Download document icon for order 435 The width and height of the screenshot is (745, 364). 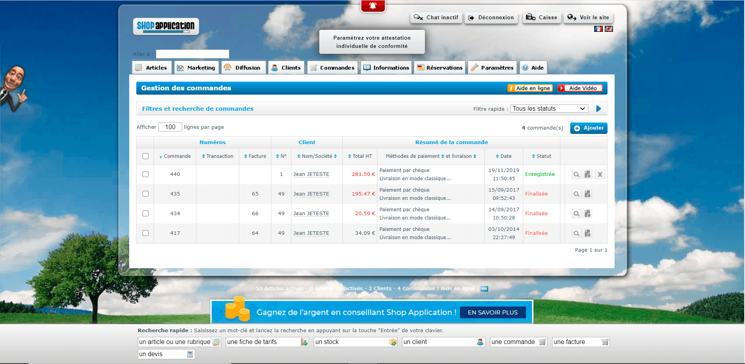(588, 194)
